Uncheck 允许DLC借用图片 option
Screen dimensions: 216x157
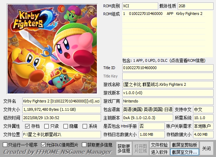[44, 144]
